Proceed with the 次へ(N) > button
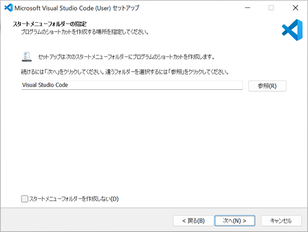This screenshot has width=308, height=232. (235, 221)
